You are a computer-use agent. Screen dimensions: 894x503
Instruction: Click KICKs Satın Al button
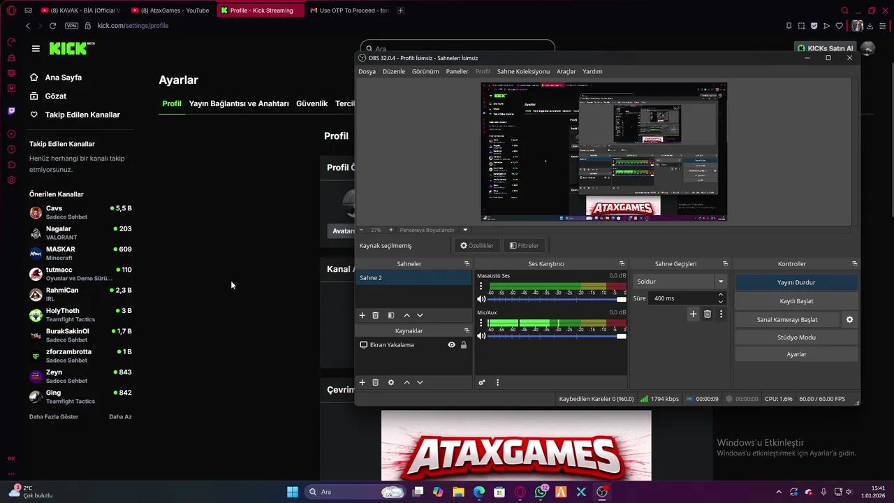point(825,48)
